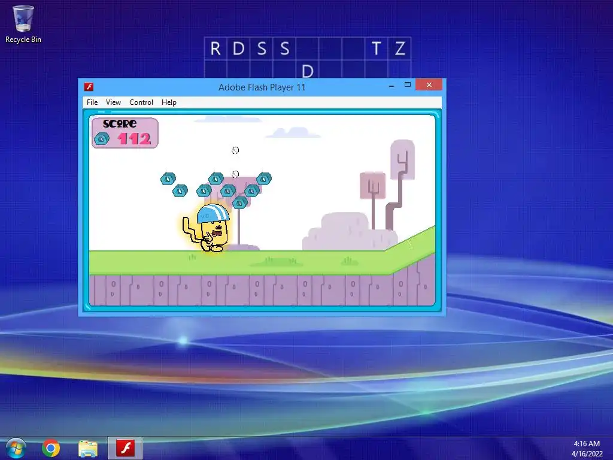This screenshot has width=613, height=460.
Task: Open the Windows Start button
Action: tap(16, 448)
